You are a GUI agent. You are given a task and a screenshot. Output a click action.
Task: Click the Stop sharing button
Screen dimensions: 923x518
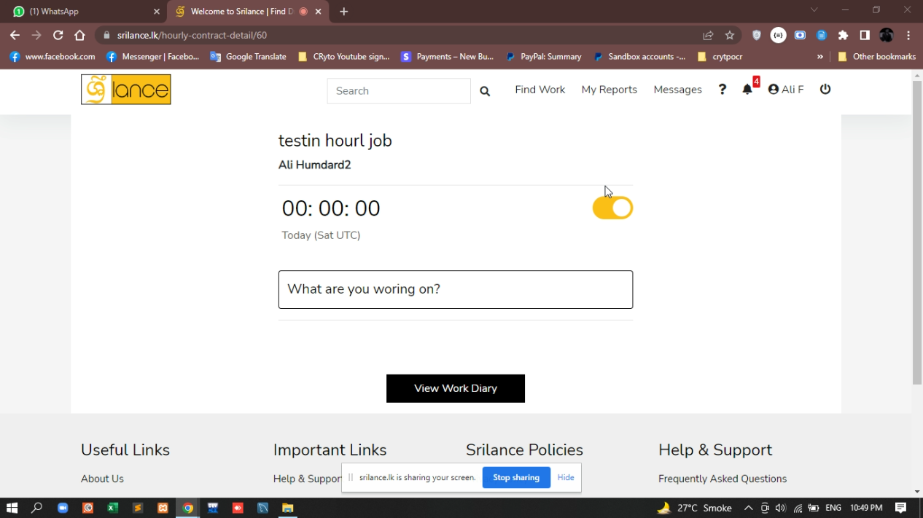(x=516, y=478)
